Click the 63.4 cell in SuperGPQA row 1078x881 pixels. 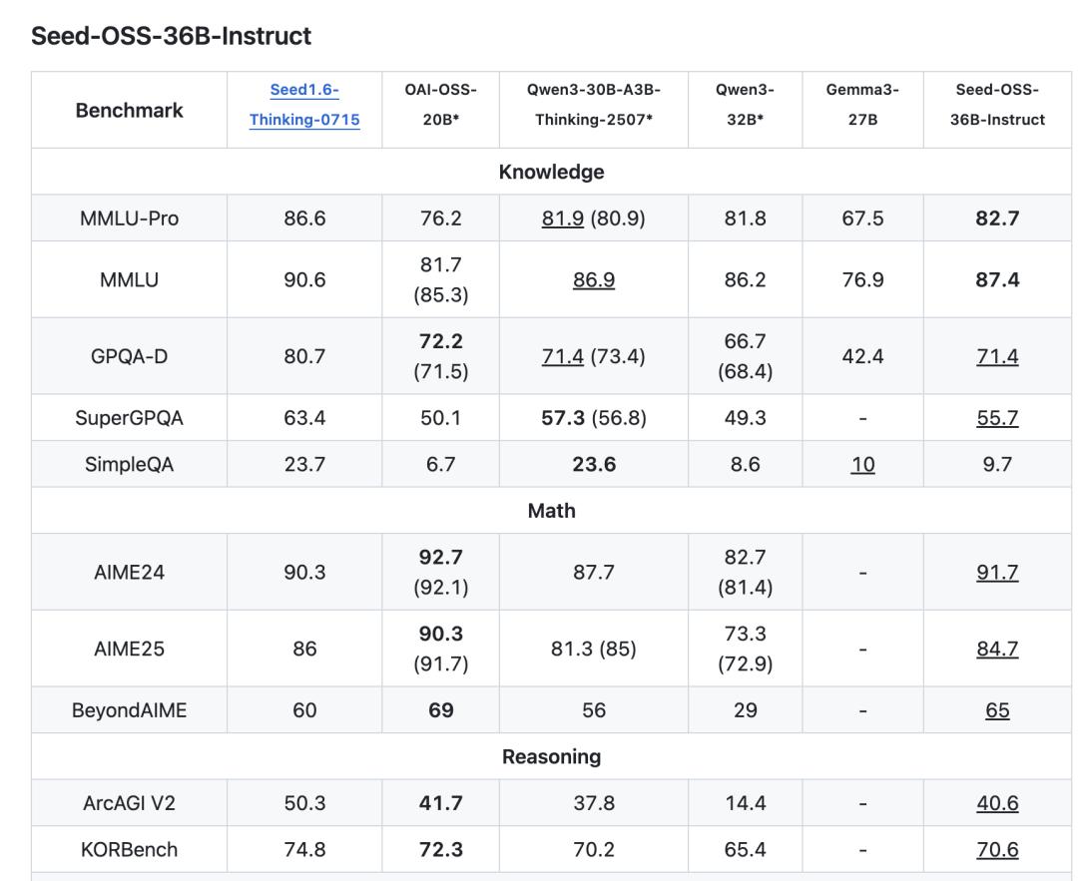[x=304, y=418]
